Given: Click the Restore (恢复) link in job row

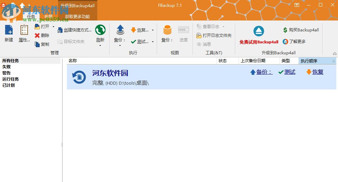Looking at the screenshot, I should pyautogui.click(x=318, y=72).
